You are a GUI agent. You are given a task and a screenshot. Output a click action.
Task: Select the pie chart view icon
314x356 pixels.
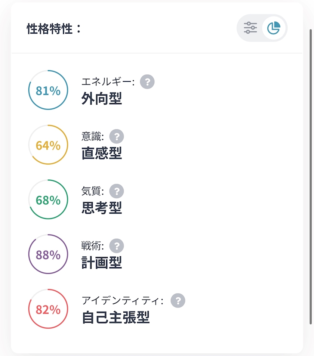274,28
